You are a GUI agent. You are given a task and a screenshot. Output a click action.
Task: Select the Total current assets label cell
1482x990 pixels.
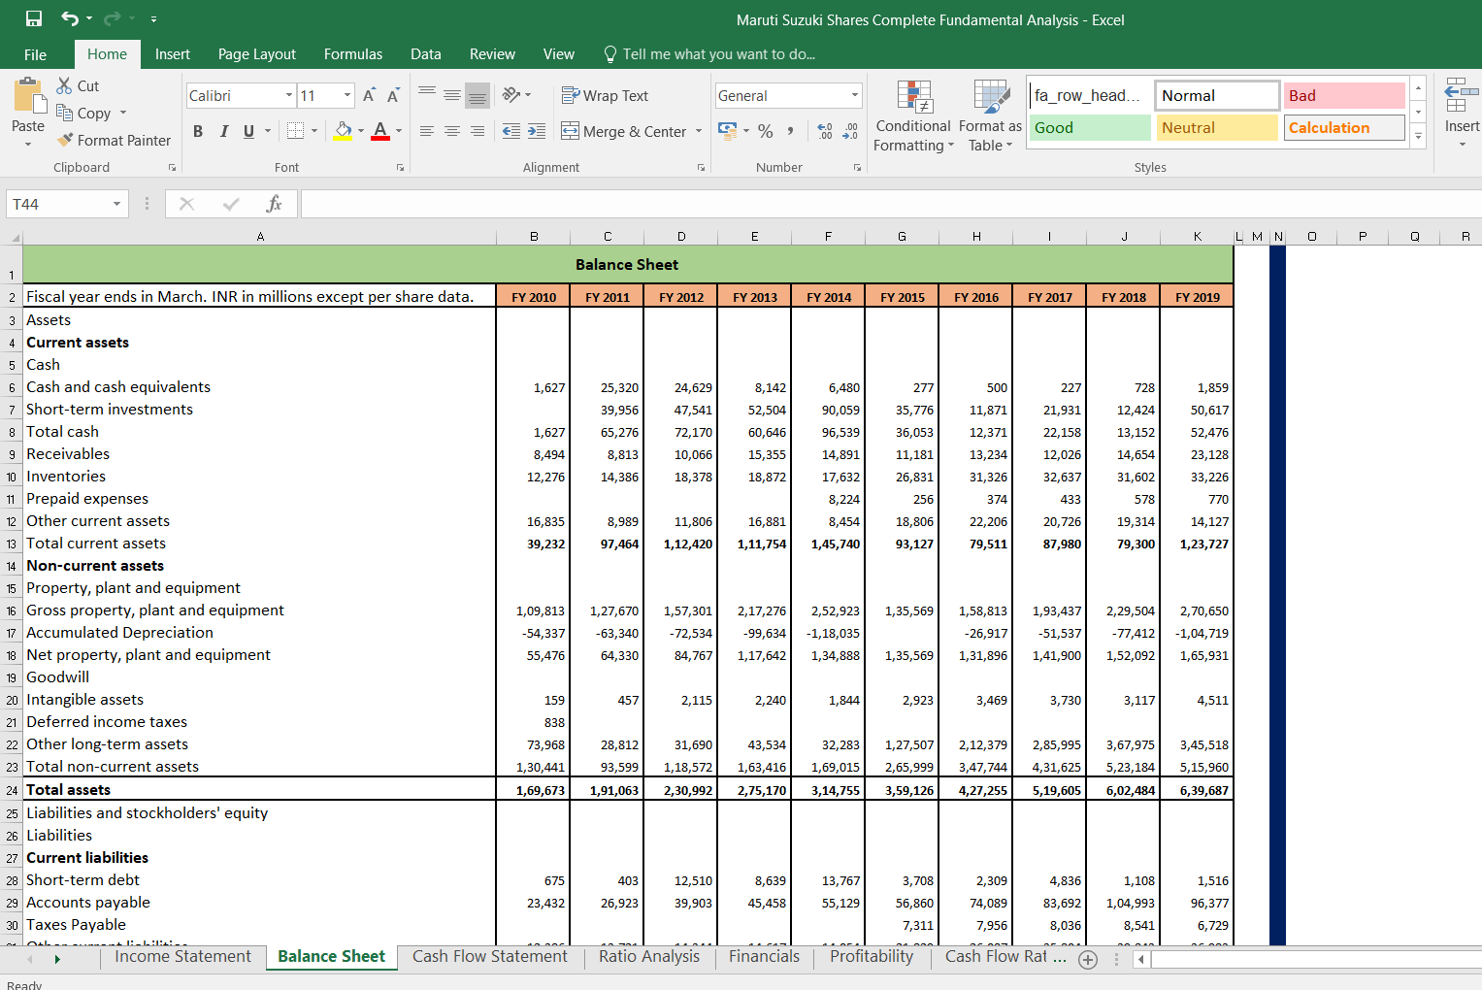[259, 544]
